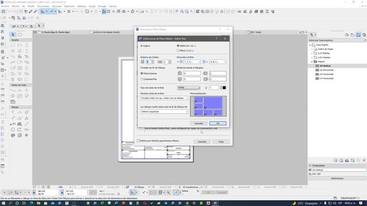367x206 pixels.
Task: Select the Line tool in Dibujo section
Action: click(26, 124)
